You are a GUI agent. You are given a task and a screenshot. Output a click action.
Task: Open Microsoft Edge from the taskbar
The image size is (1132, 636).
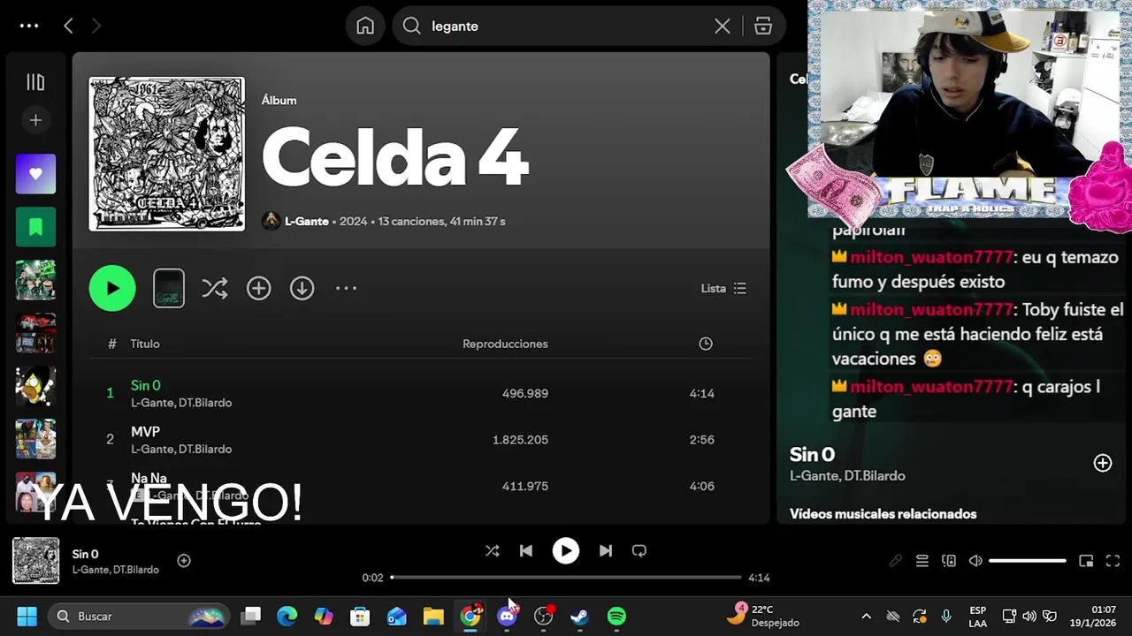tap(287, 616)
